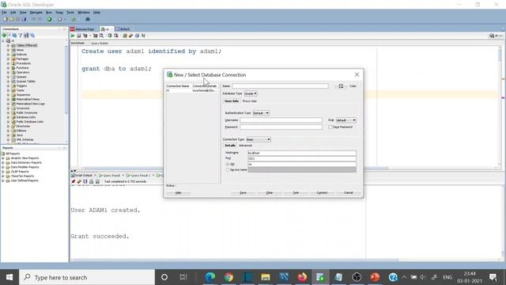Click the eraser icon in Script Output toolbar

coord(79,181)
